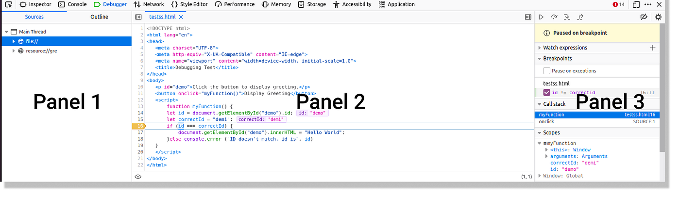
Task: Open the Storage tab
Action: [x=312, y=4]
